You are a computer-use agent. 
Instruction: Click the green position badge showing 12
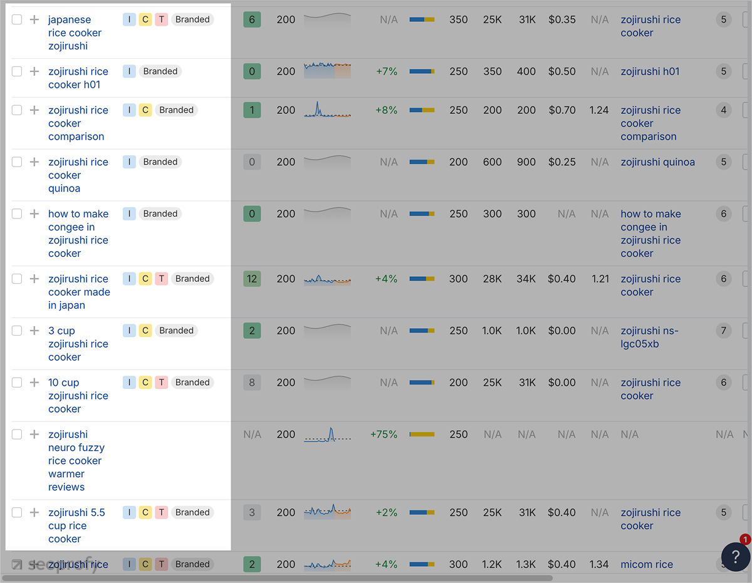click(x=252, y=279)
